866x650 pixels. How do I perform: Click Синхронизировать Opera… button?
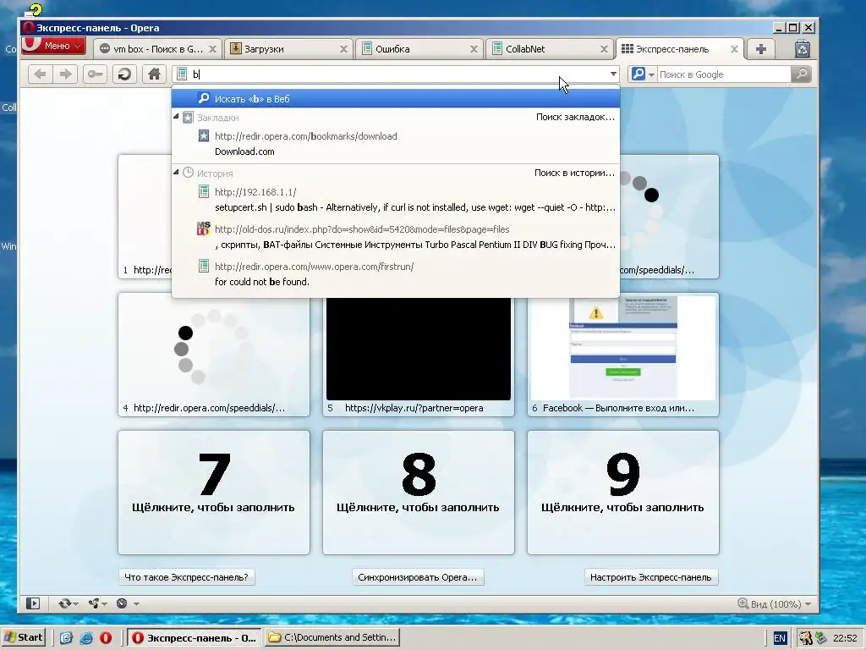[x=418, y=577]
